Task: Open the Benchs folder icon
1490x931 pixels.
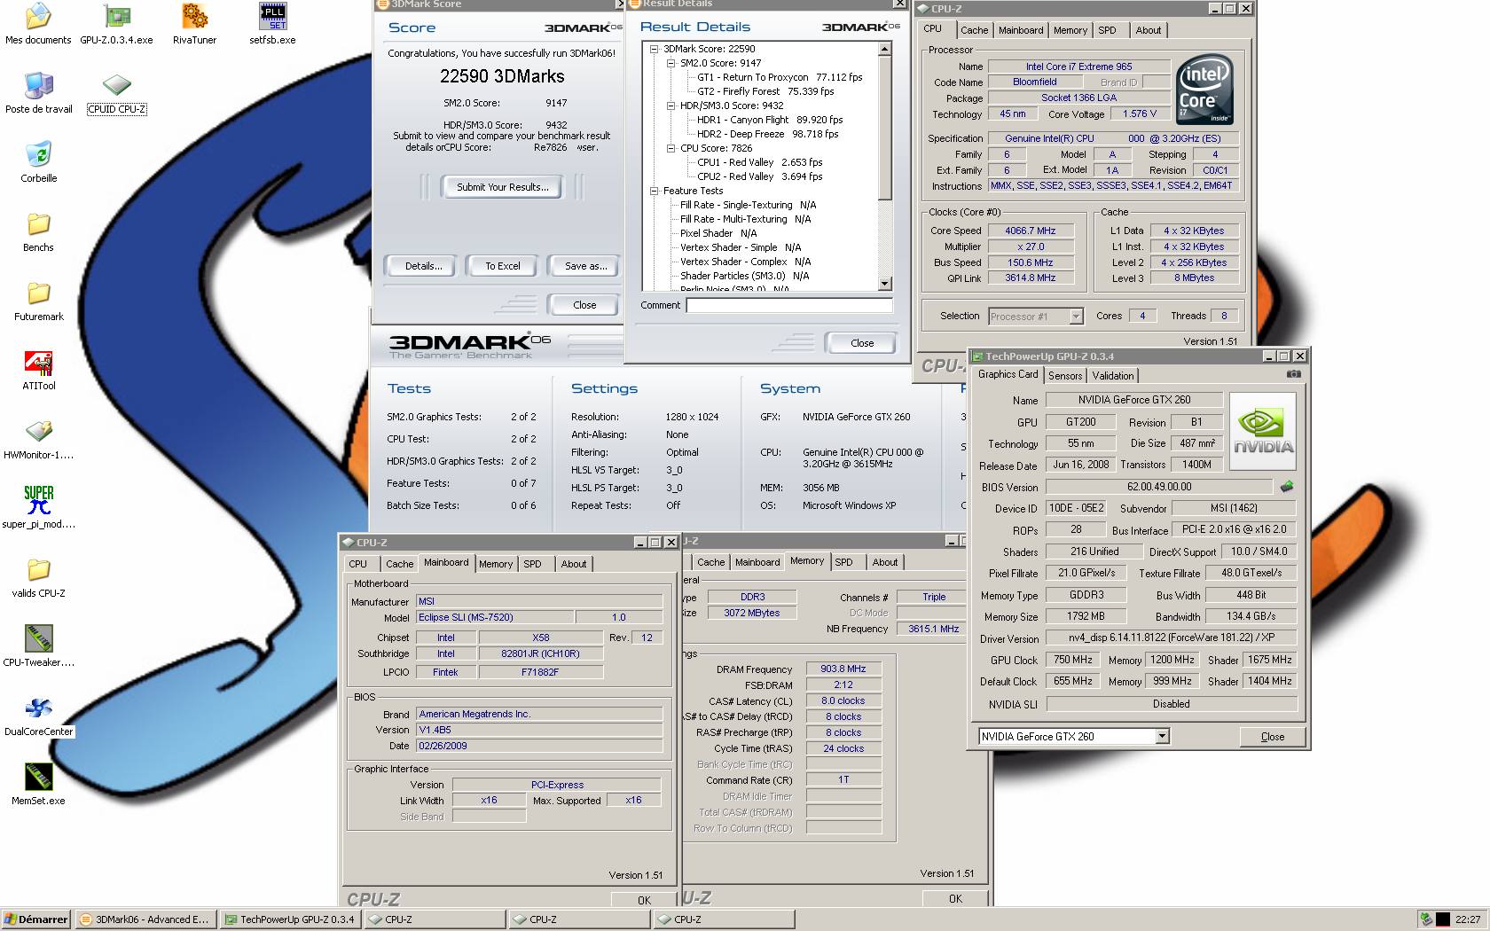Action: point(38,231)
